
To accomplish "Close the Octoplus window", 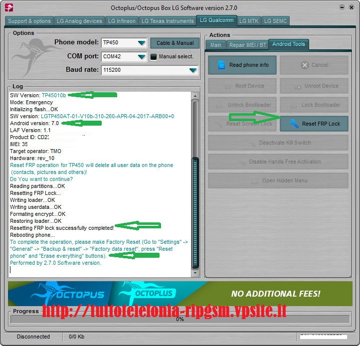I will pyautogui.click(x=352, y=7).
